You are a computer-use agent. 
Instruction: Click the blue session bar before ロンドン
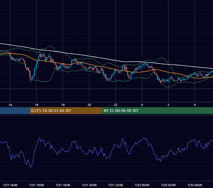point(15,111)
